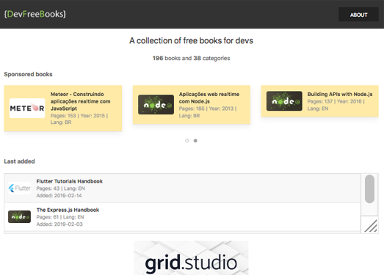384x275 pixels.
Task: Click the Node logo beside Express.js Handbook
Action: [19, 217]
